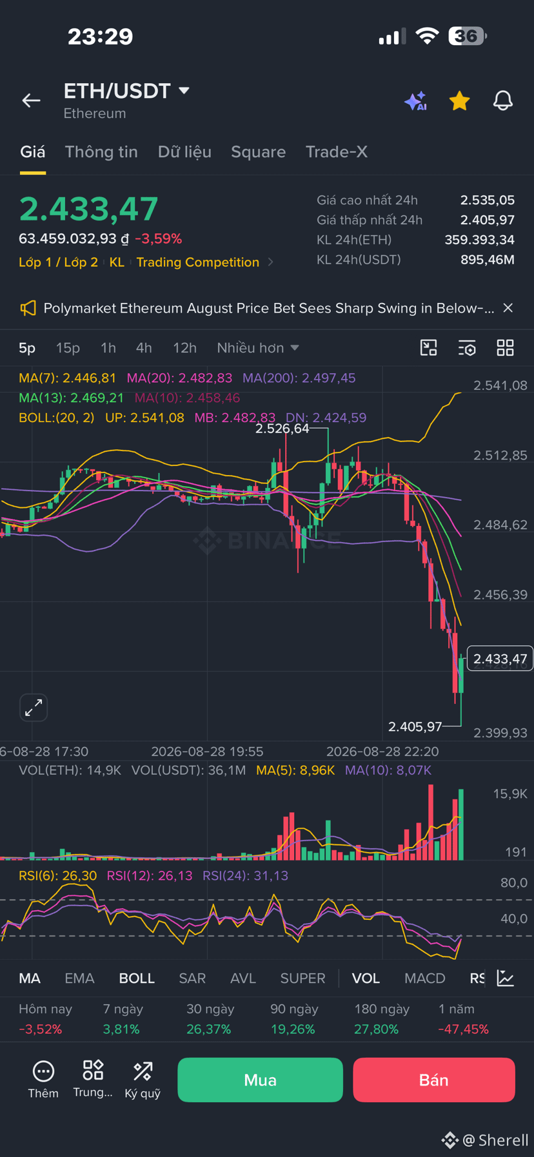Toggle the yellow favorite star

[x=459, y=101]
